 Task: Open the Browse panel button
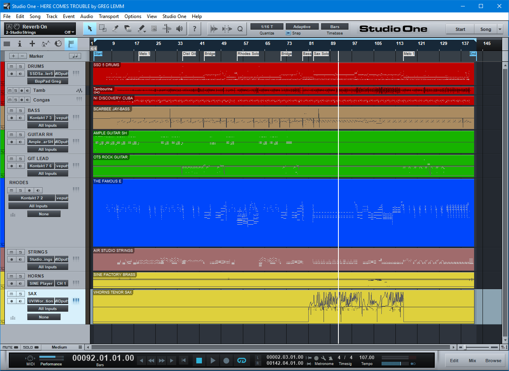point(493,361)
